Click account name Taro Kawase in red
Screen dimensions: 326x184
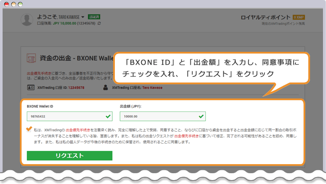click(152, 88)
